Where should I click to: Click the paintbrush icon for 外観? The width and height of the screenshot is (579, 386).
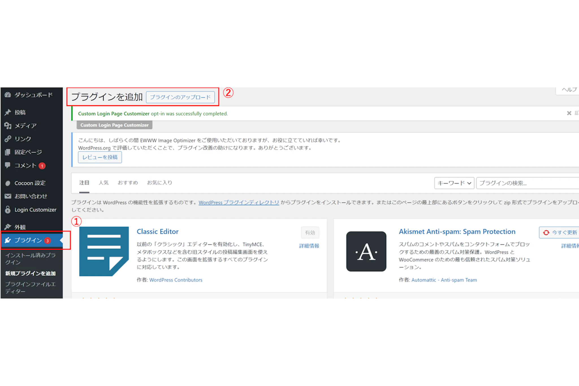click(8, 227)
